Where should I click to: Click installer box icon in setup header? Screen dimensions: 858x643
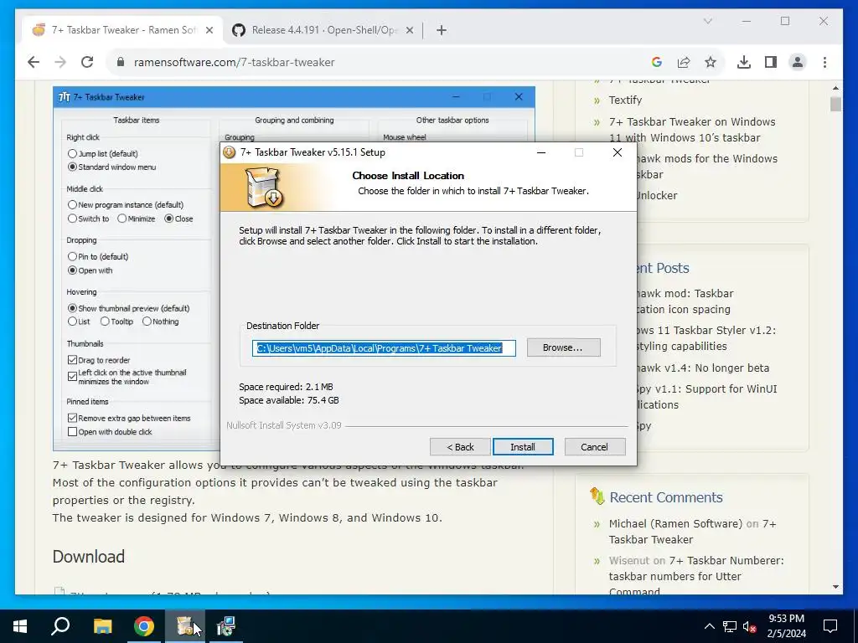tap(263, 187)
